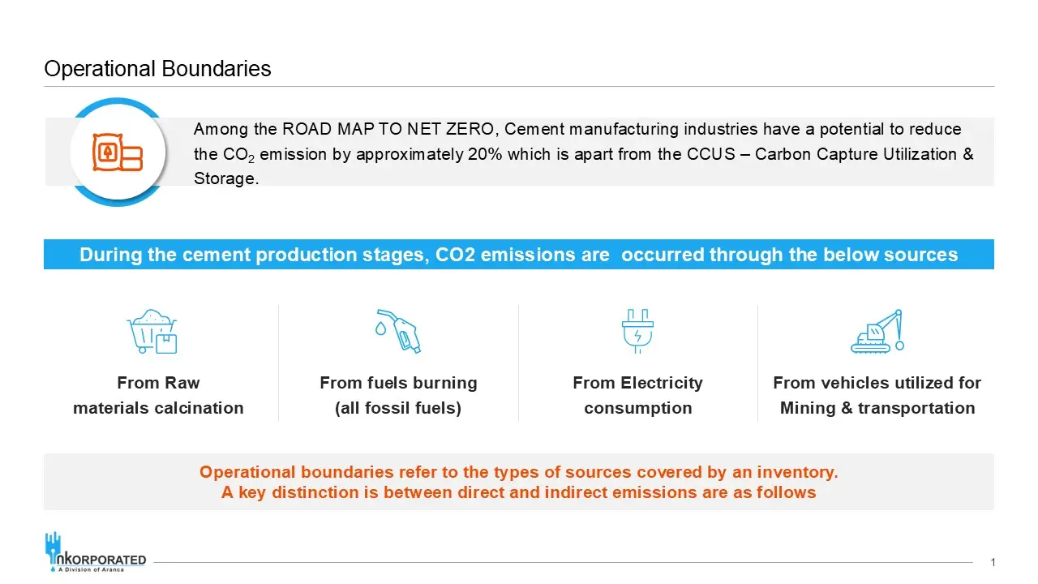
Task: Select "From vehicles utilized for" label text
Action: (877, 383)
